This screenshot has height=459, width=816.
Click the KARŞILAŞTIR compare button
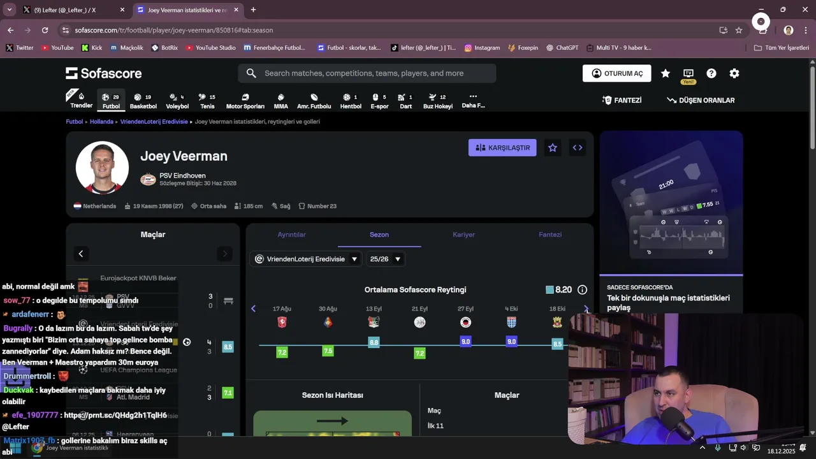(502, 148)
